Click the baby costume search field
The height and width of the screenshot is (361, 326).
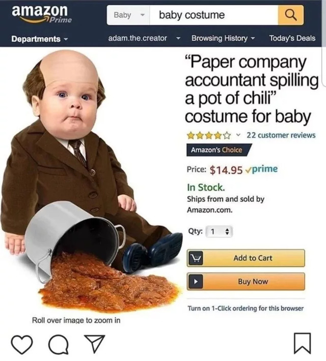coord(214,15)
